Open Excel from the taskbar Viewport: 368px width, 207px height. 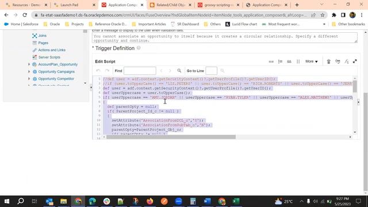[236, 201]
